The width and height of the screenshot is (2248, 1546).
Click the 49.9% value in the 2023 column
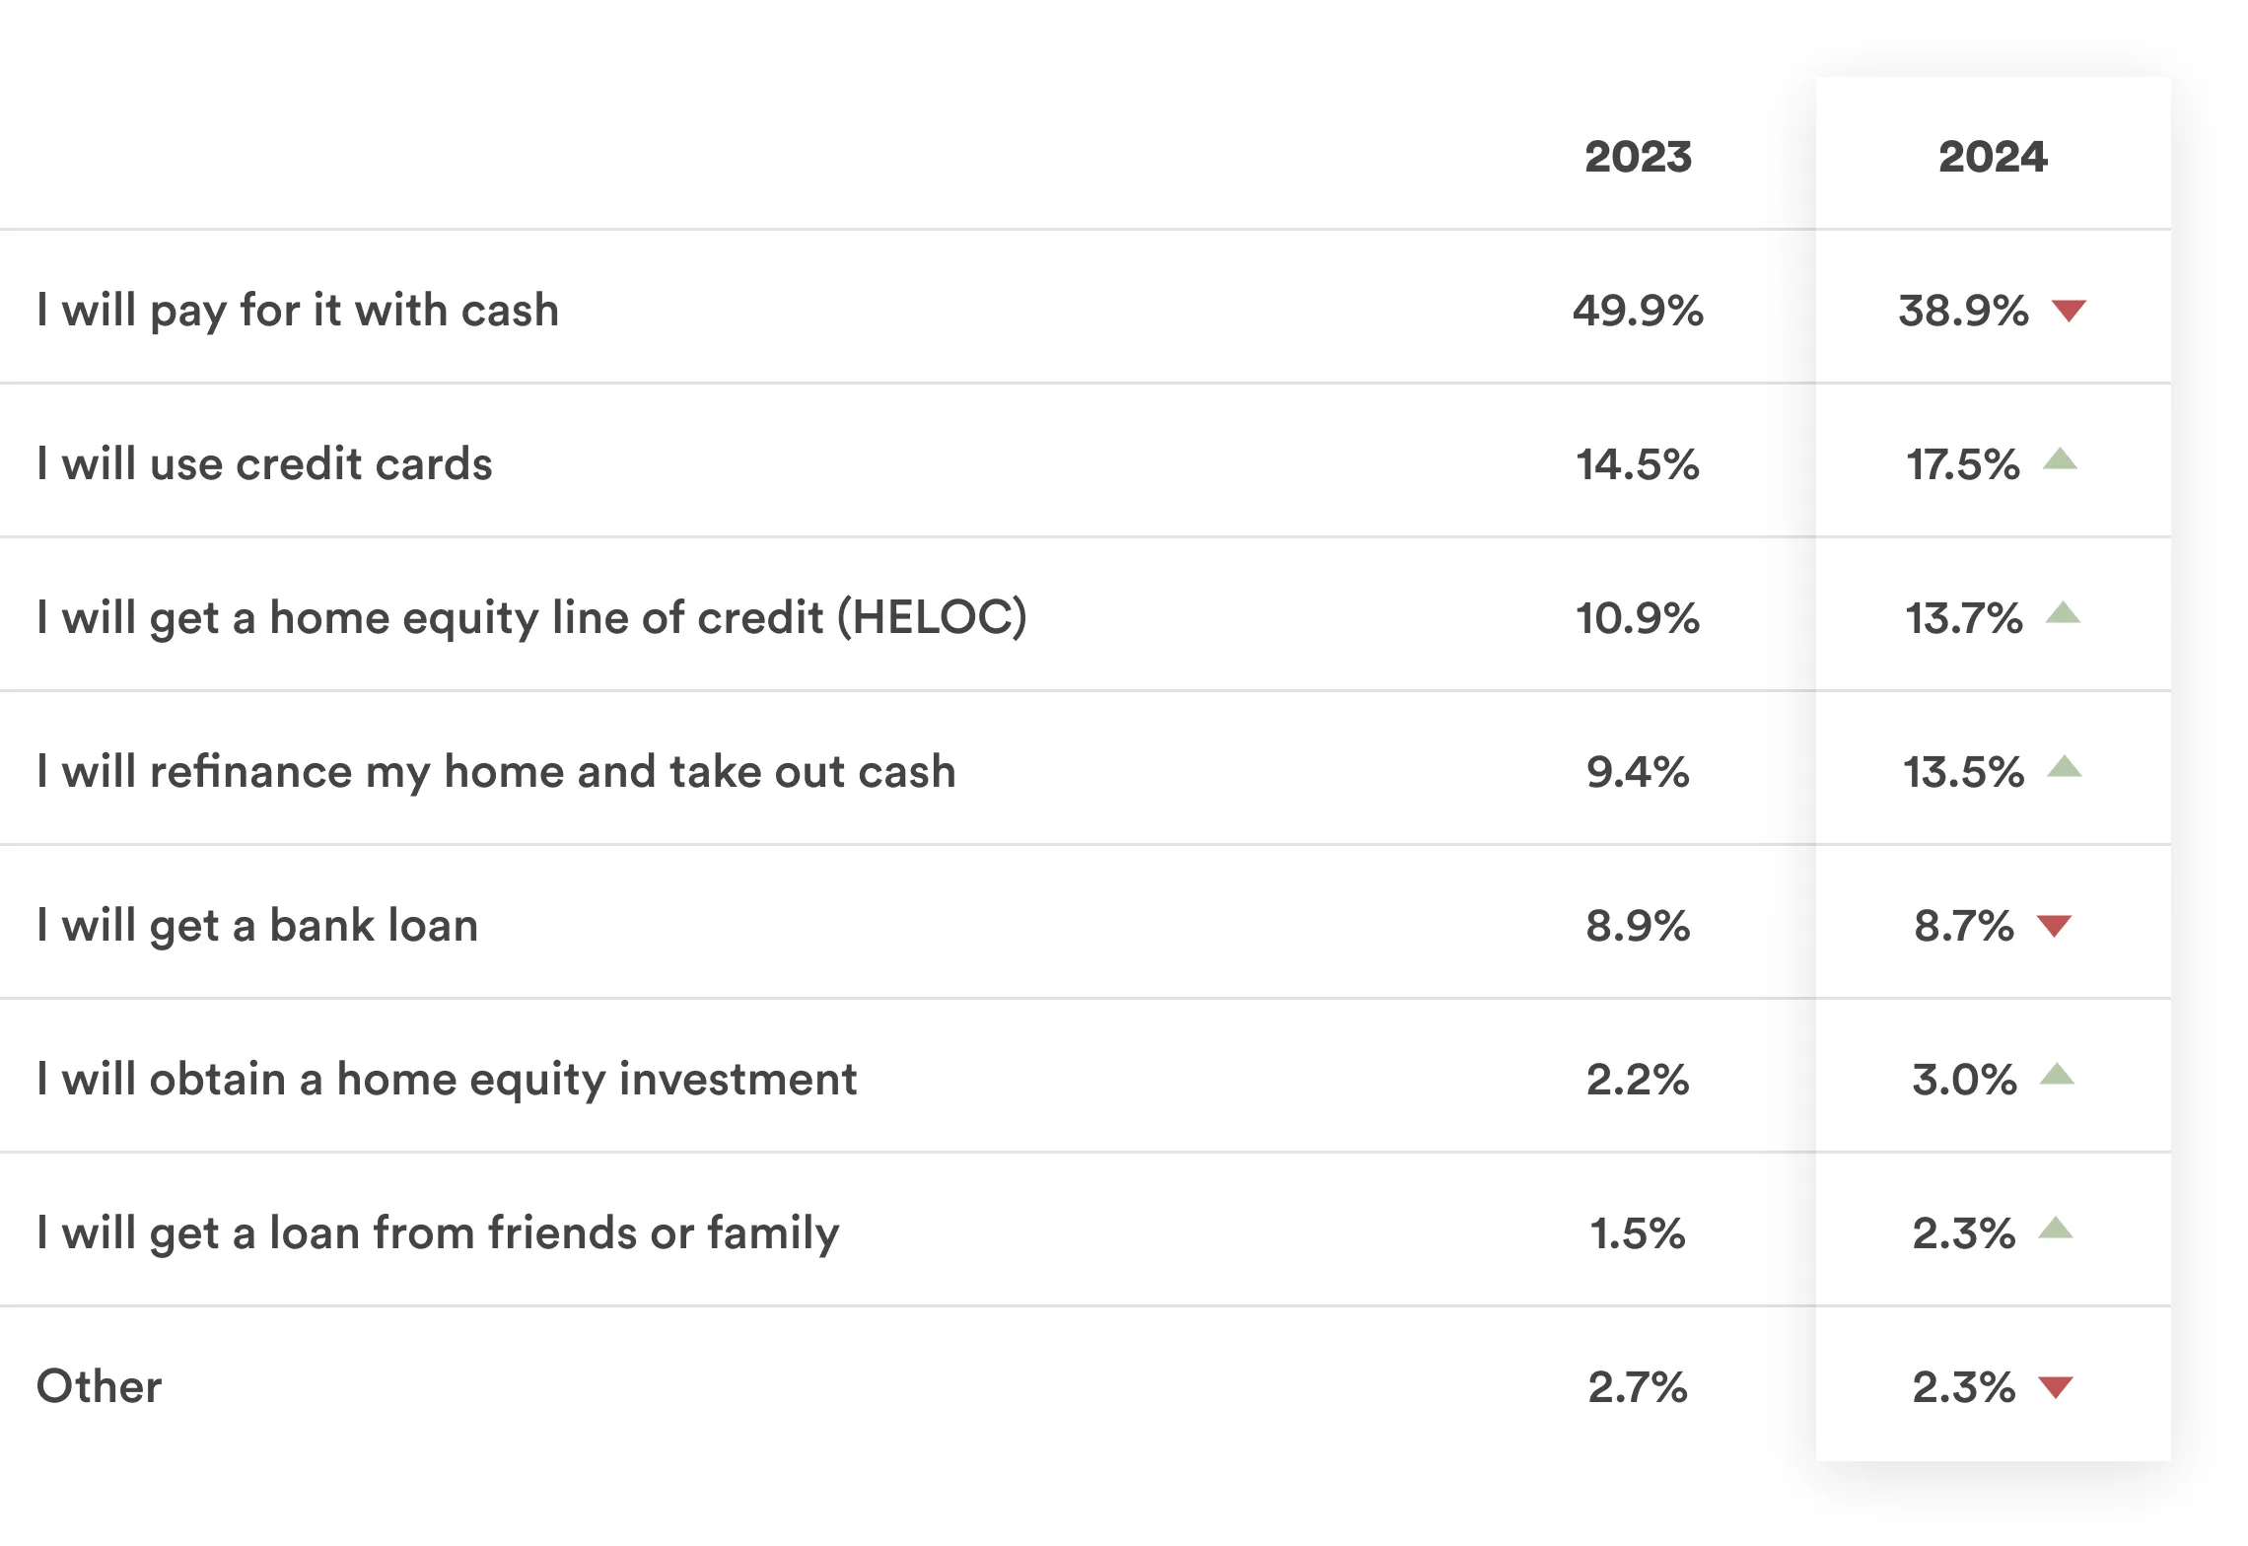pyautogui.click(x=1638, y=311)
